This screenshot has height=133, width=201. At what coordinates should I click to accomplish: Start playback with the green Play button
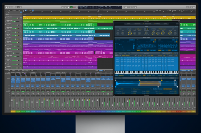click(71, 7)
